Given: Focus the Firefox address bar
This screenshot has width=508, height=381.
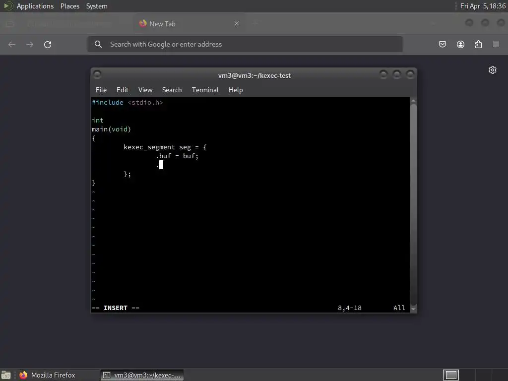Looking at the screenshot, I should [x=245, y=44].
